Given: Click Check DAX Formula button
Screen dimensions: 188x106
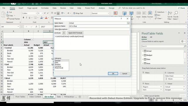Looking at the screenshot, I should tap(75, 33).
